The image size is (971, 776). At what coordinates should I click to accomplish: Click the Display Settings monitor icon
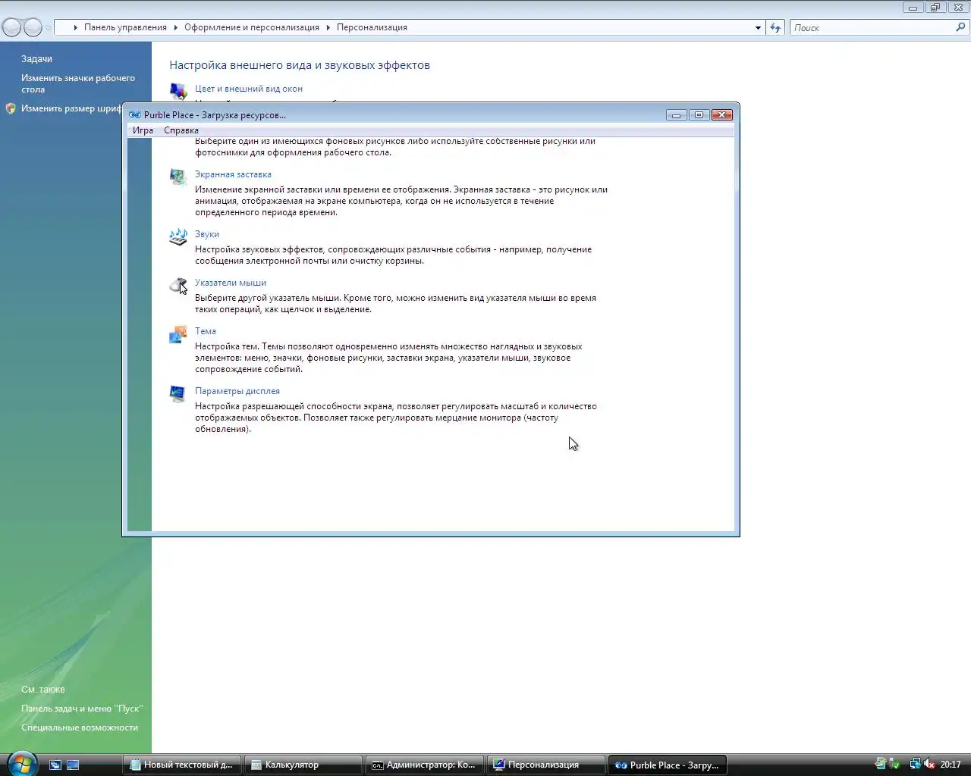coord(178,394)
